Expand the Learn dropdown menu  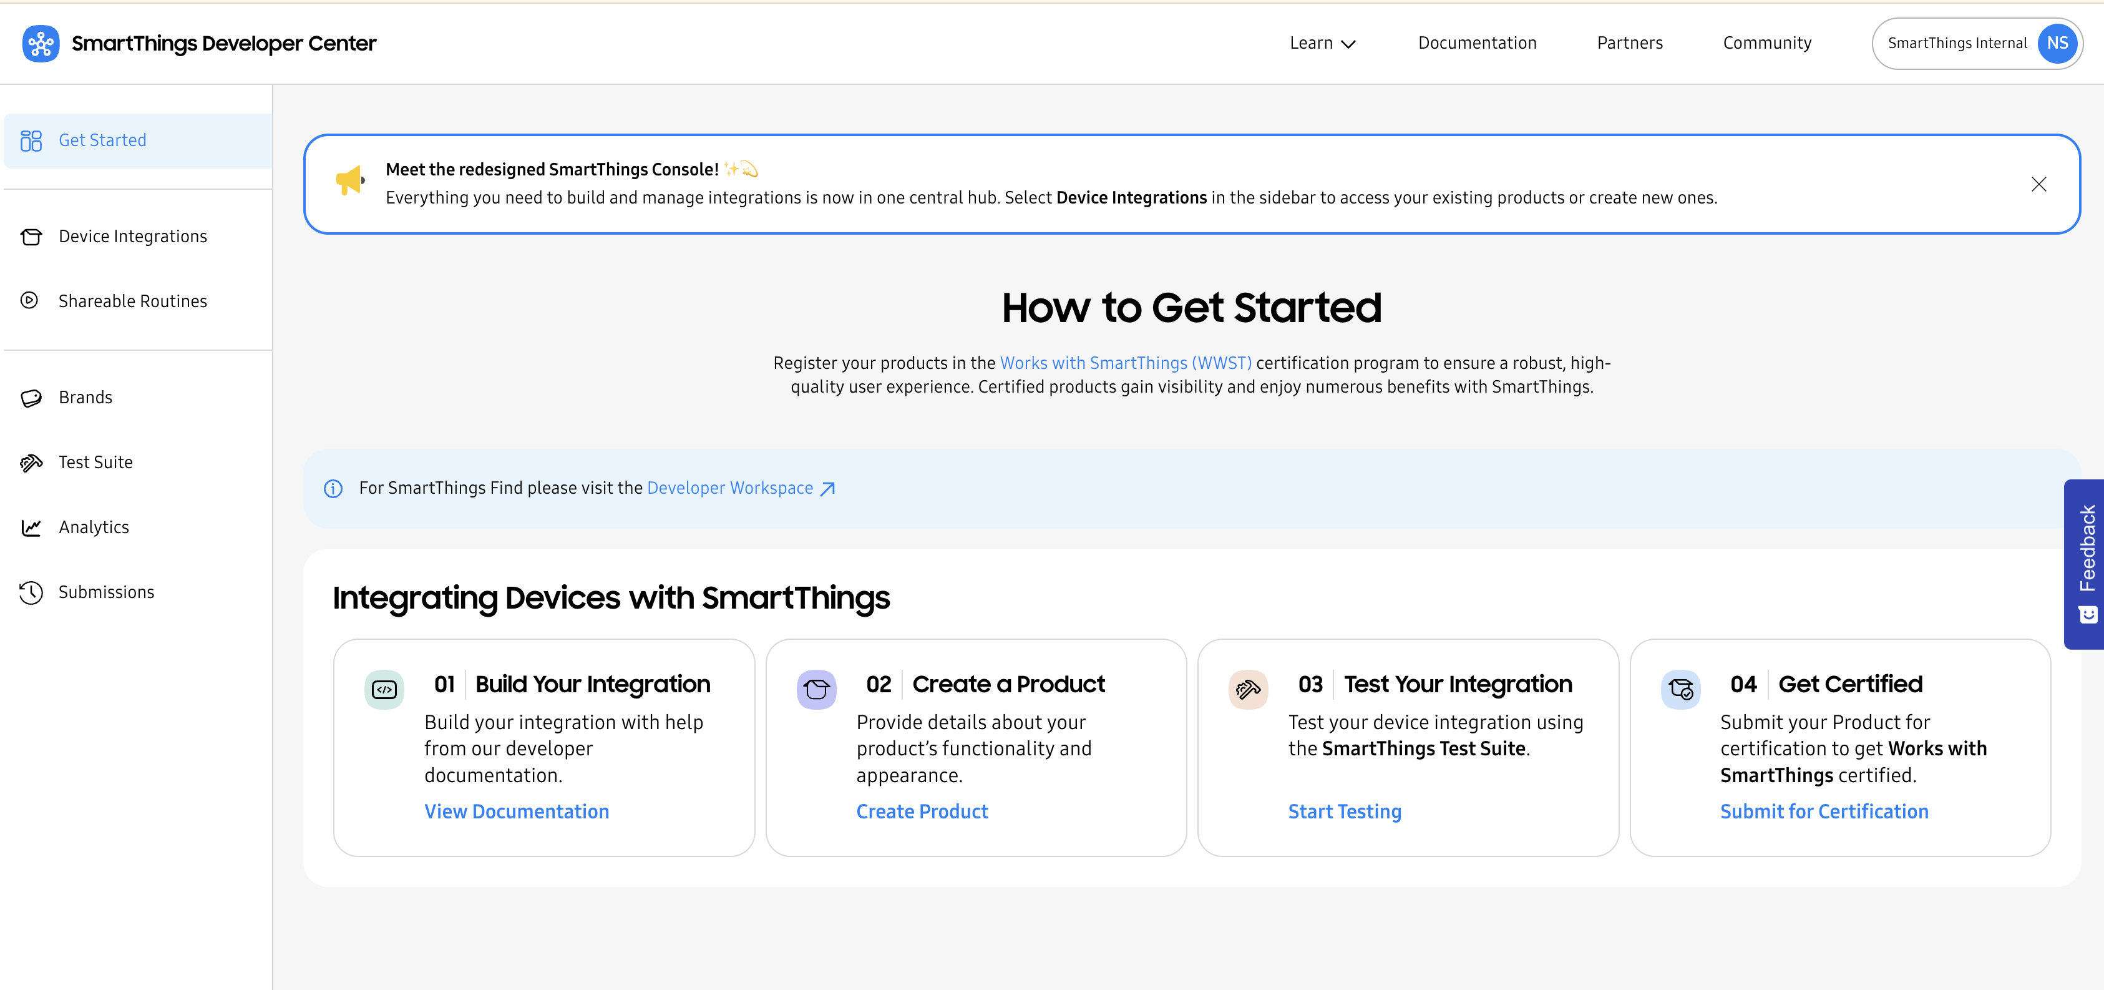point(1322,43)
